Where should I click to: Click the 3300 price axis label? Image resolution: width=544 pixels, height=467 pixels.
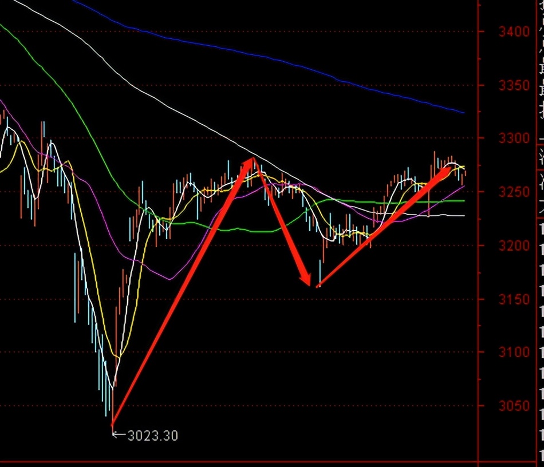(x=514, y=138)
